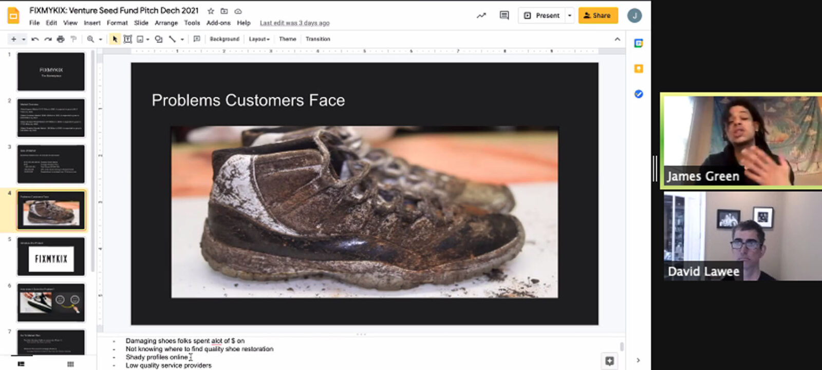Add a comment using toolbar icon

197,39
